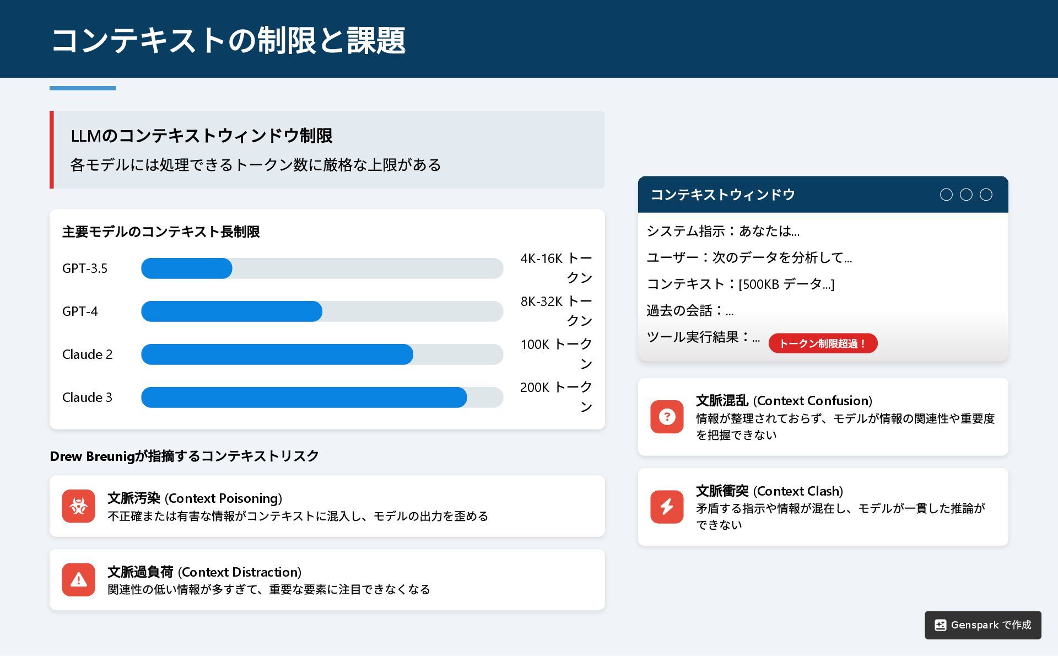Screen dimensions: 1058x656
Task: Click the Claude 2 progress bar
Action: 322,354
